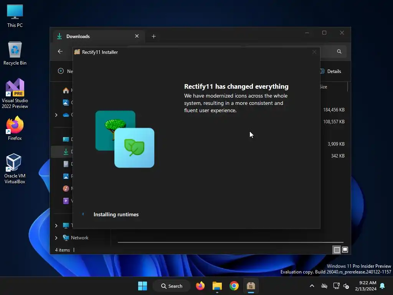The image size is (393, 295).
Task: Select Oracle VM VirtualBox desktop shortcut
Action: (15, 169)
